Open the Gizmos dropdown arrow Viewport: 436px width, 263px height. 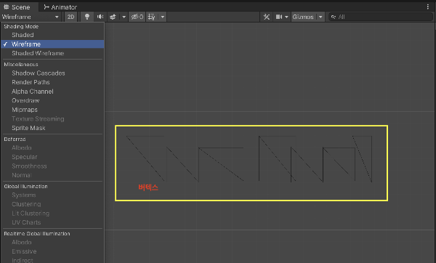(x=320, y=17)
